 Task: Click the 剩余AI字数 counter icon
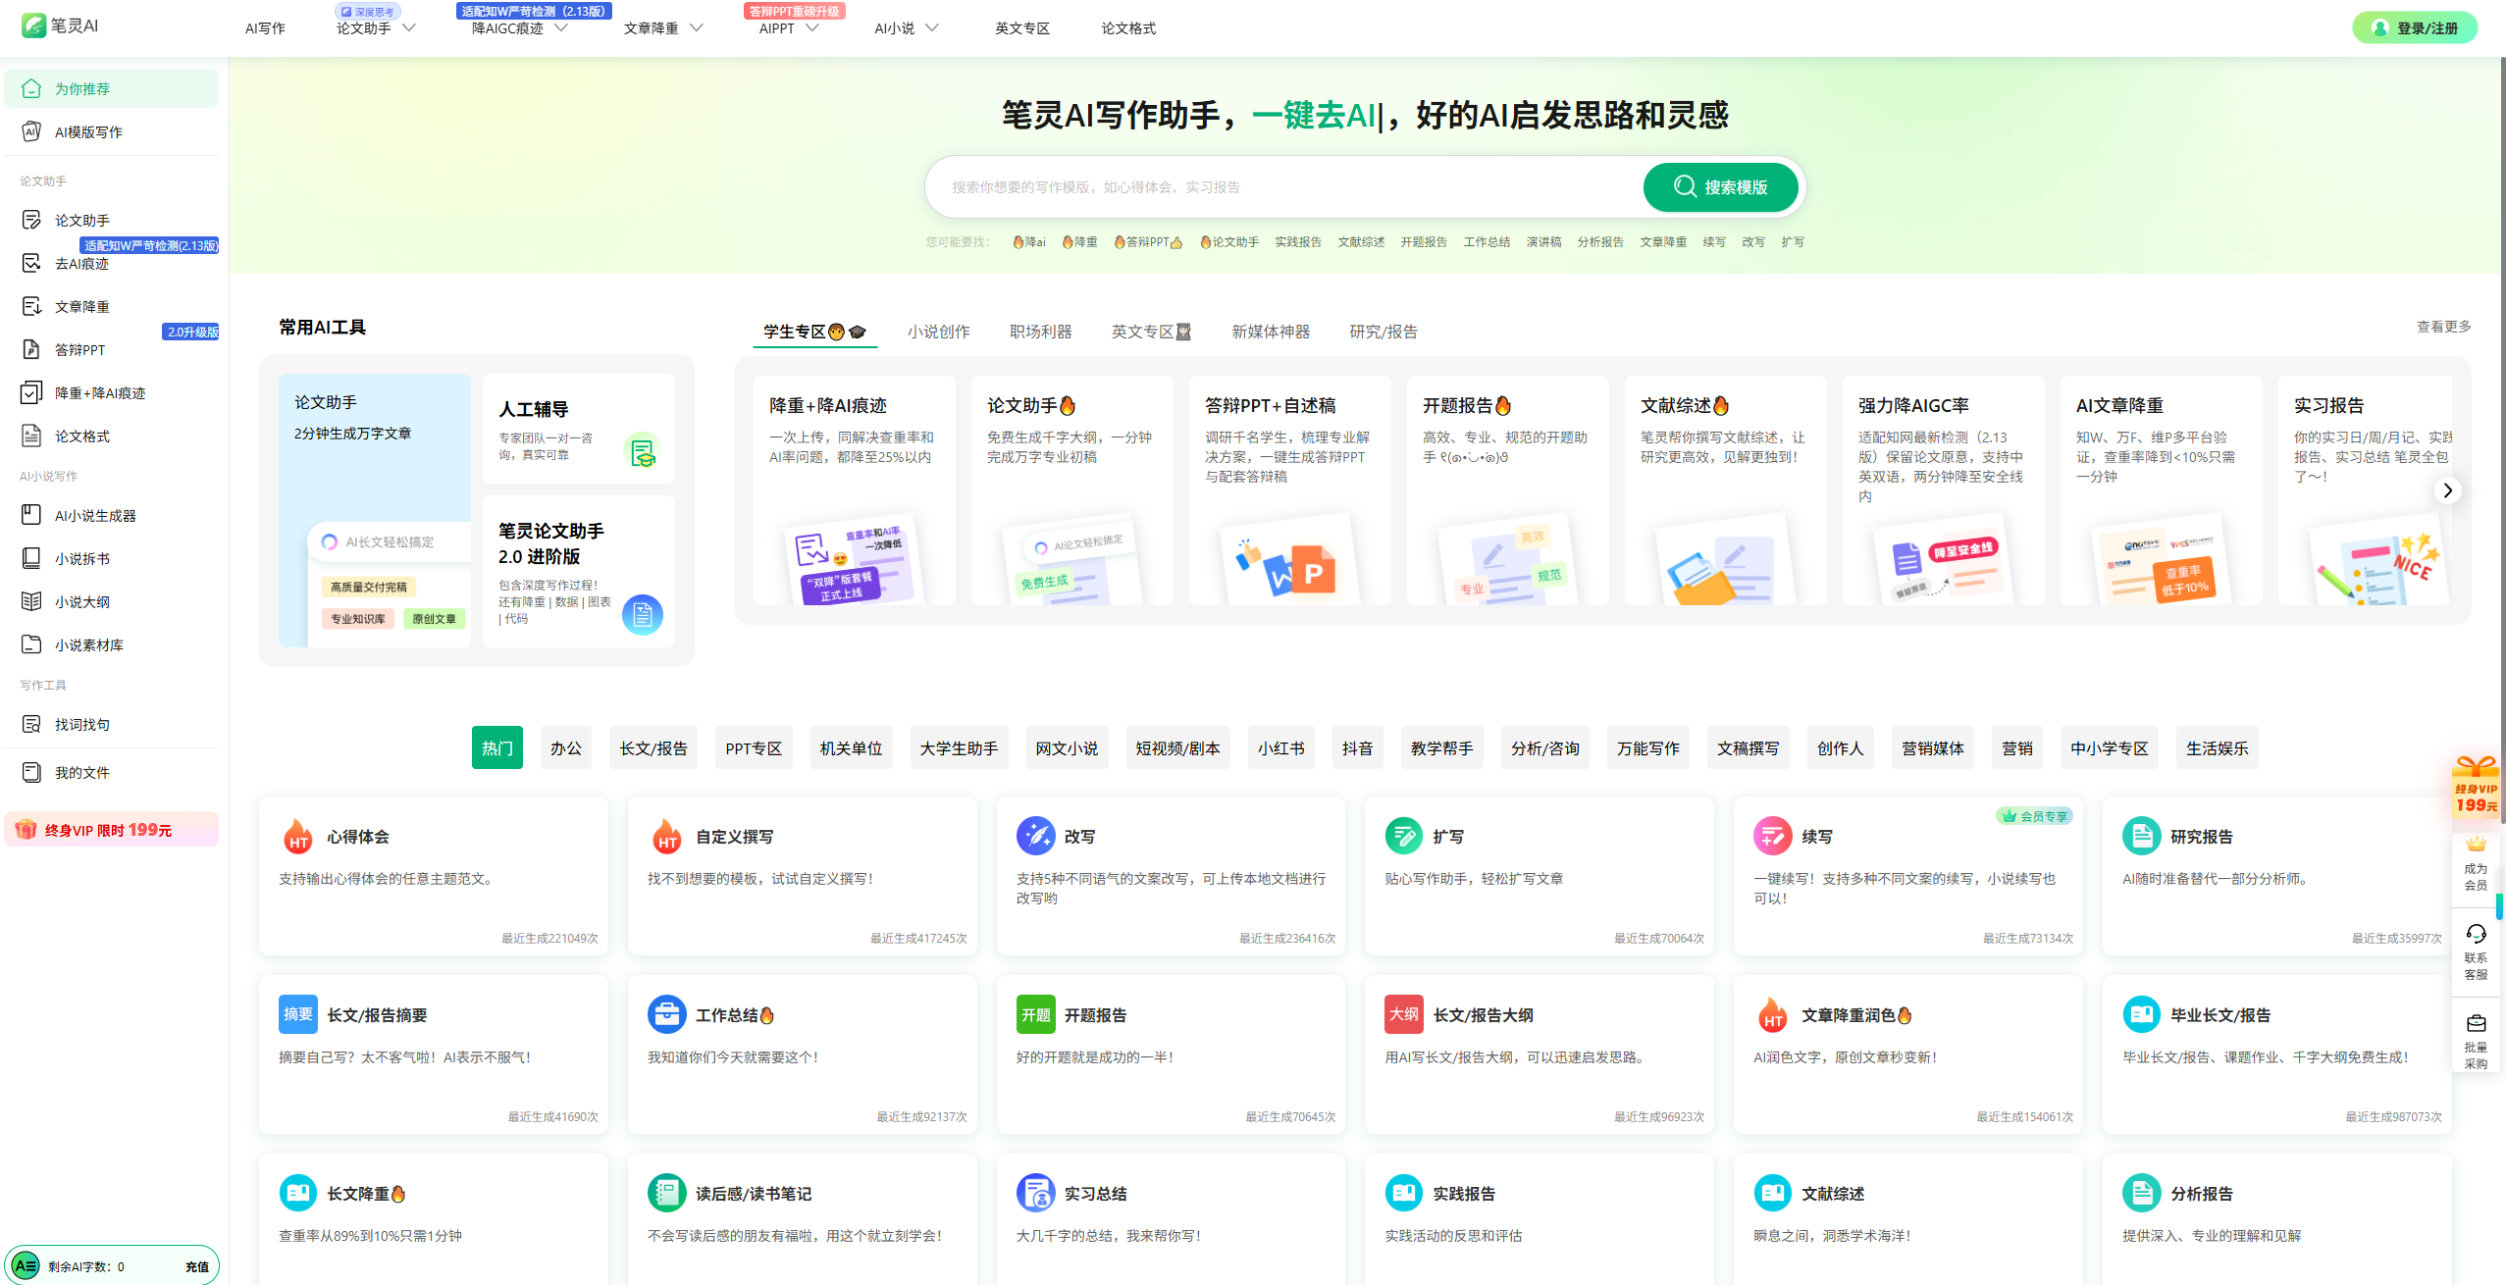click(26, 1265)
